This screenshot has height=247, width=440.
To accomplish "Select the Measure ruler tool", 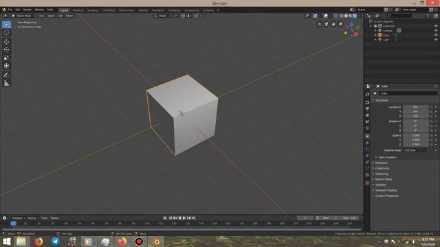I will 6,83.
